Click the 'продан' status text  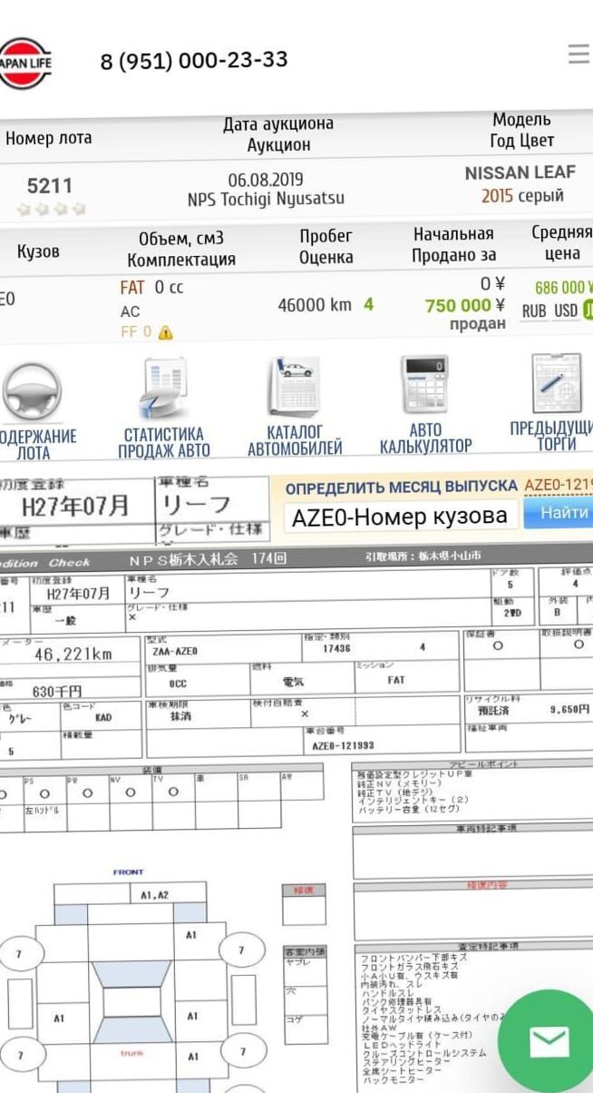click(478, 324)
